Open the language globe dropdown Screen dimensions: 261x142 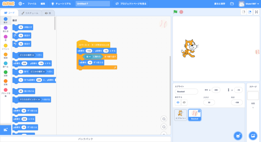(22, 4)
